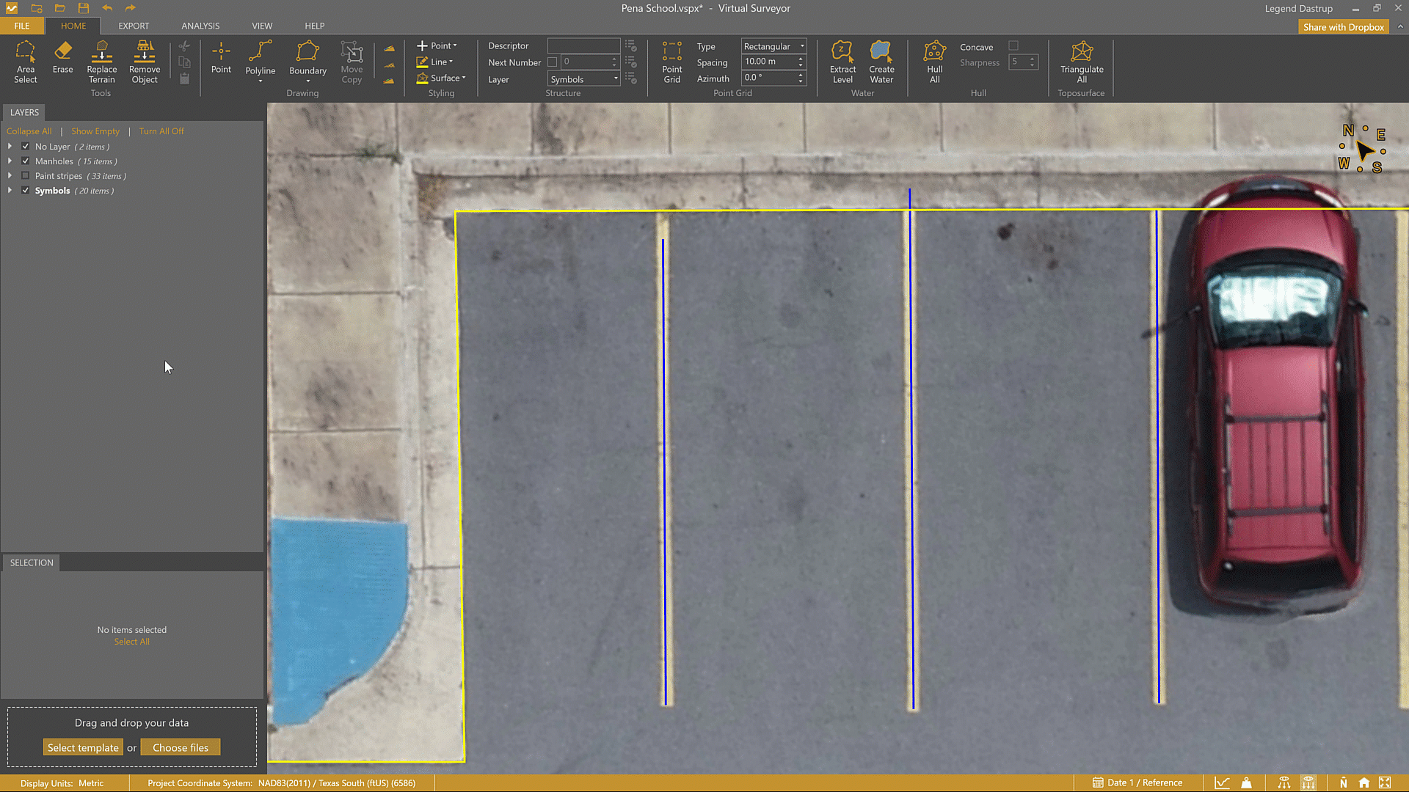Expand the Symbols layer tree item
Viewport: 1409px width, 792px height.
point(10,191)
